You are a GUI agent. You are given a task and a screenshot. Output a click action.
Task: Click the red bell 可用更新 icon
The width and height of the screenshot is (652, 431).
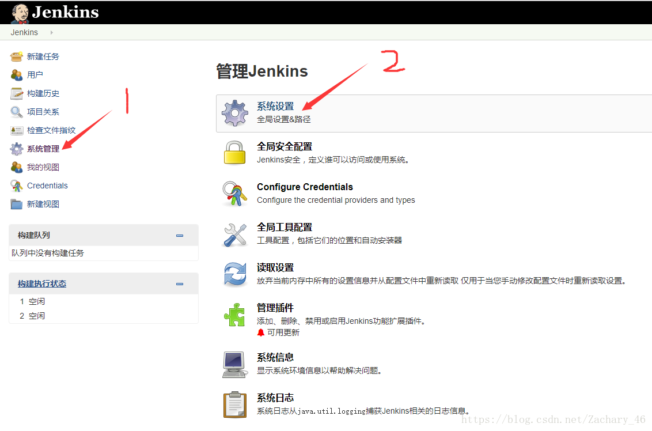coord(261,332)
